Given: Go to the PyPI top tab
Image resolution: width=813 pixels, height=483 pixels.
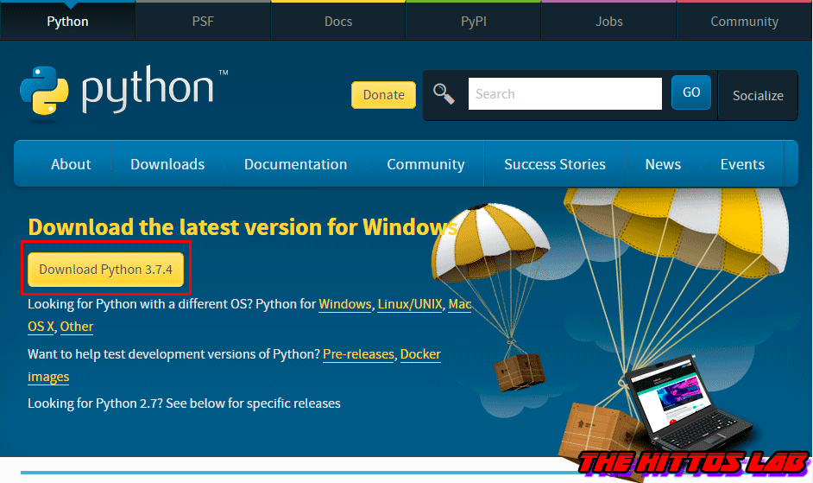Looking at the screenshot, I should click(x=473, y=22).
